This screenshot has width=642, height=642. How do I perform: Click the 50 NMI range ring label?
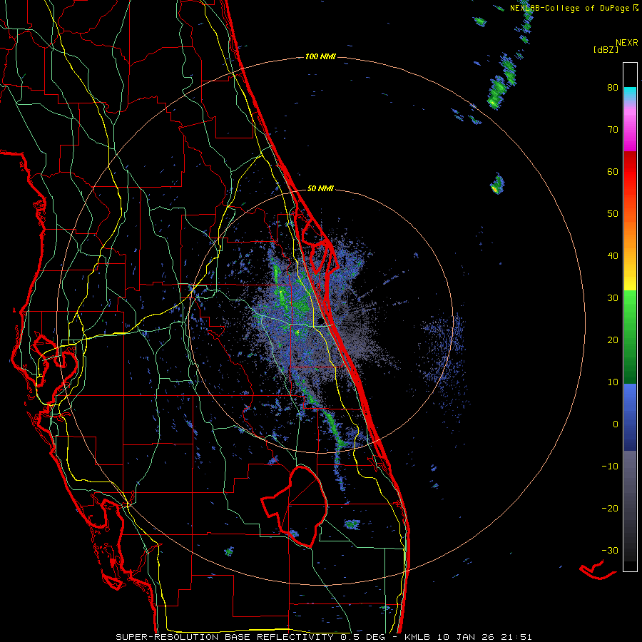(x=320, y=188)
